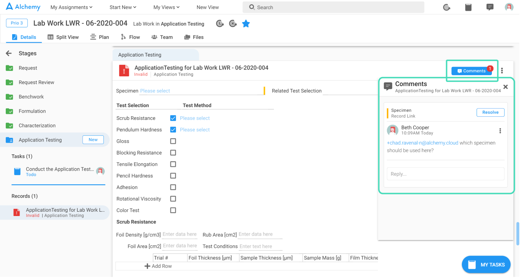Viewport: 520px width, 279px height.
Task: Open the three-dot menu beside Comments button
Action: (x=502, y=71)
